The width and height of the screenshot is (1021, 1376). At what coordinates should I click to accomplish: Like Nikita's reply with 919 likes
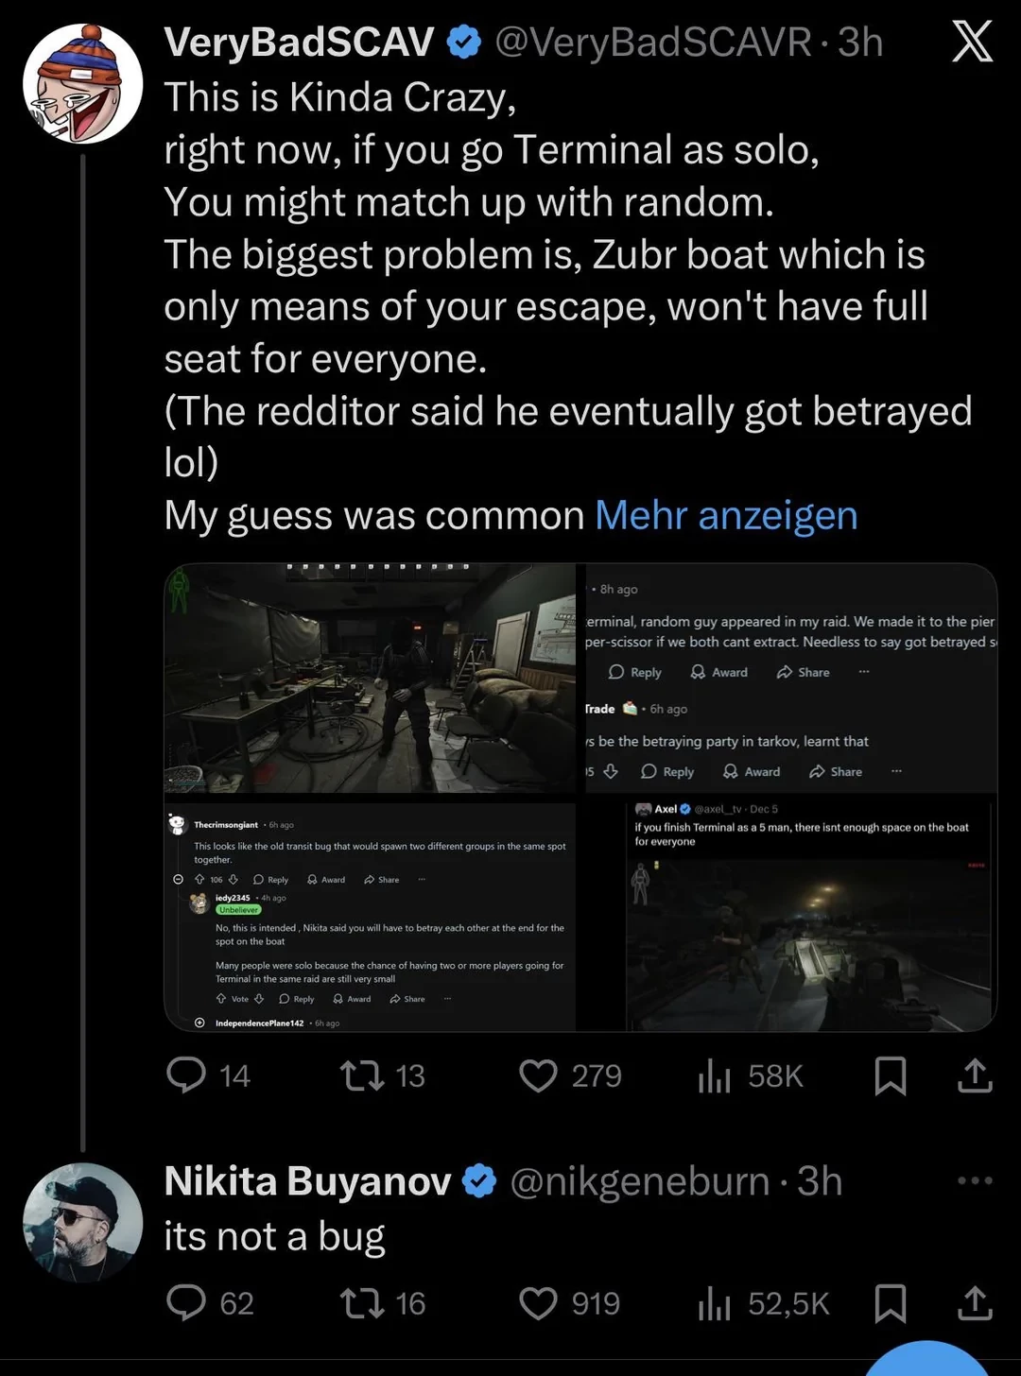(538, 1301)
